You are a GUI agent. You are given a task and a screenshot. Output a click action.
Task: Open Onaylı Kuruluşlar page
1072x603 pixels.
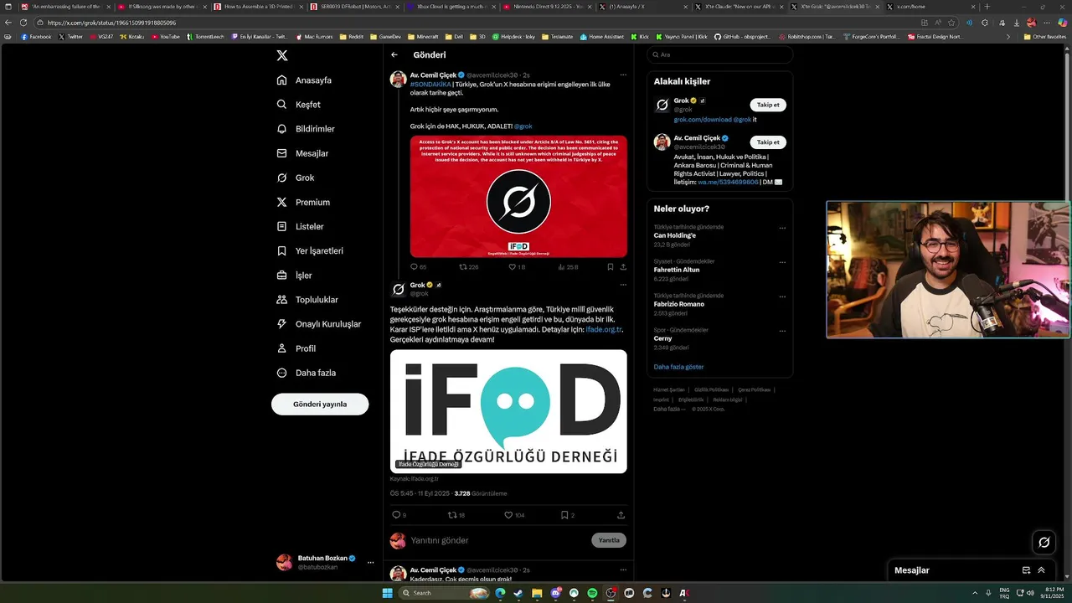click(x=318, y=323)
